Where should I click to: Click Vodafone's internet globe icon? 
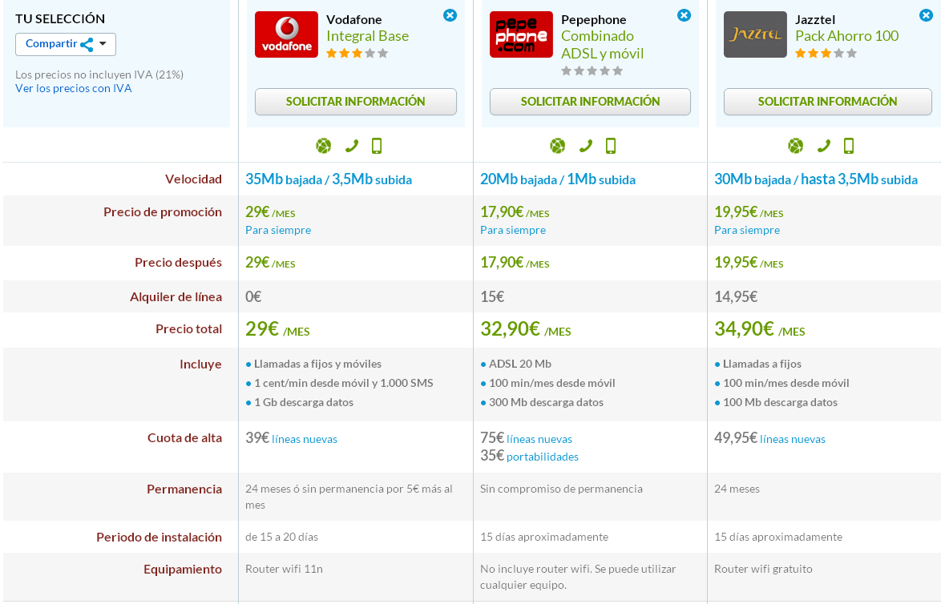tap(324, 146)
